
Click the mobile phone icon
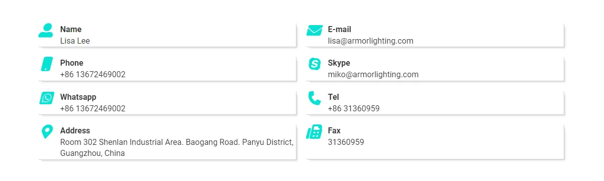coord(46,64)
